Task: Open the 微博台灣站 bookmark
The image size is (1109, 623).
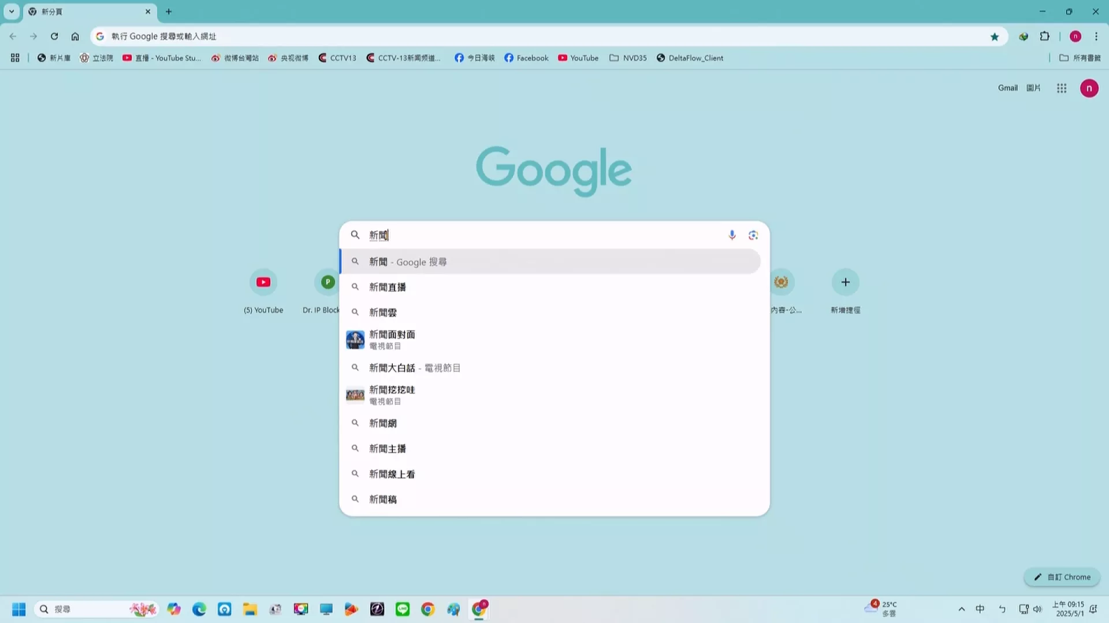Action: pos(235,58)
